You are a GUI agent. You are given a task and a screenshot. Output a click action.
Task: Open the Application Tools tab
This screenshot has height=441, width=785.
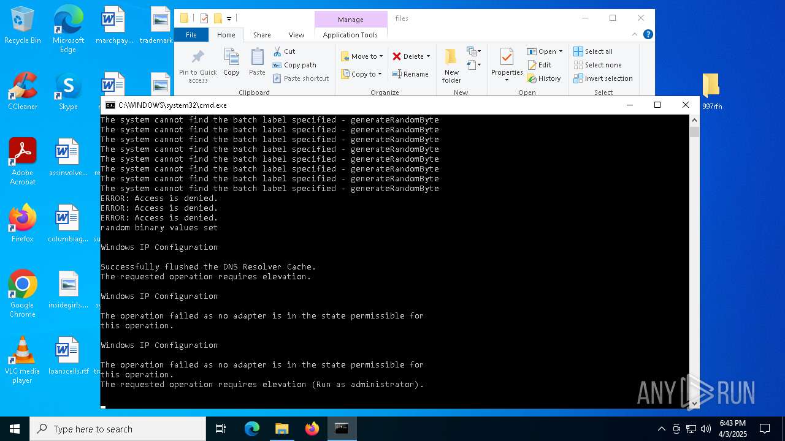pos(350,35)
